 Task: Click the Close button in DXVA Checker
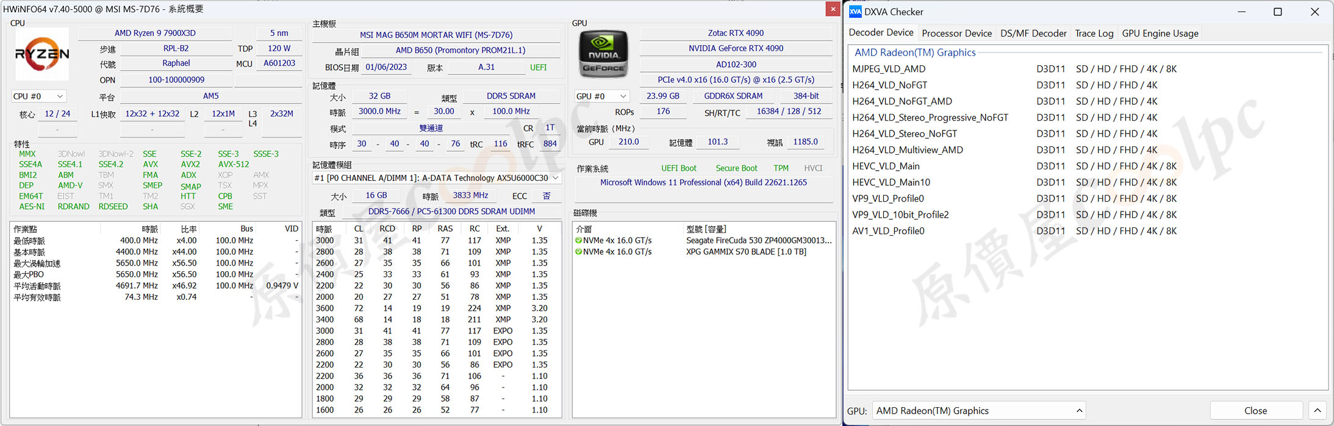[x=1256, y=411]
